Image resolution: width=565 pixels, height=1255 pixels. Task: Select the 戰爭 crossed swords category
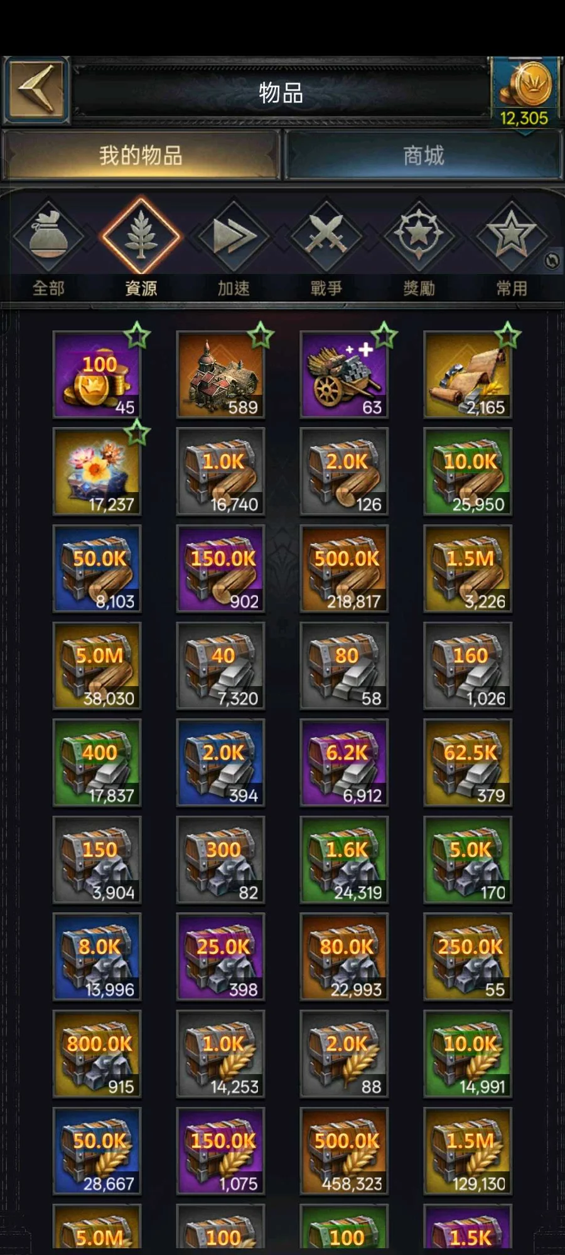click(x=326, y=236)
